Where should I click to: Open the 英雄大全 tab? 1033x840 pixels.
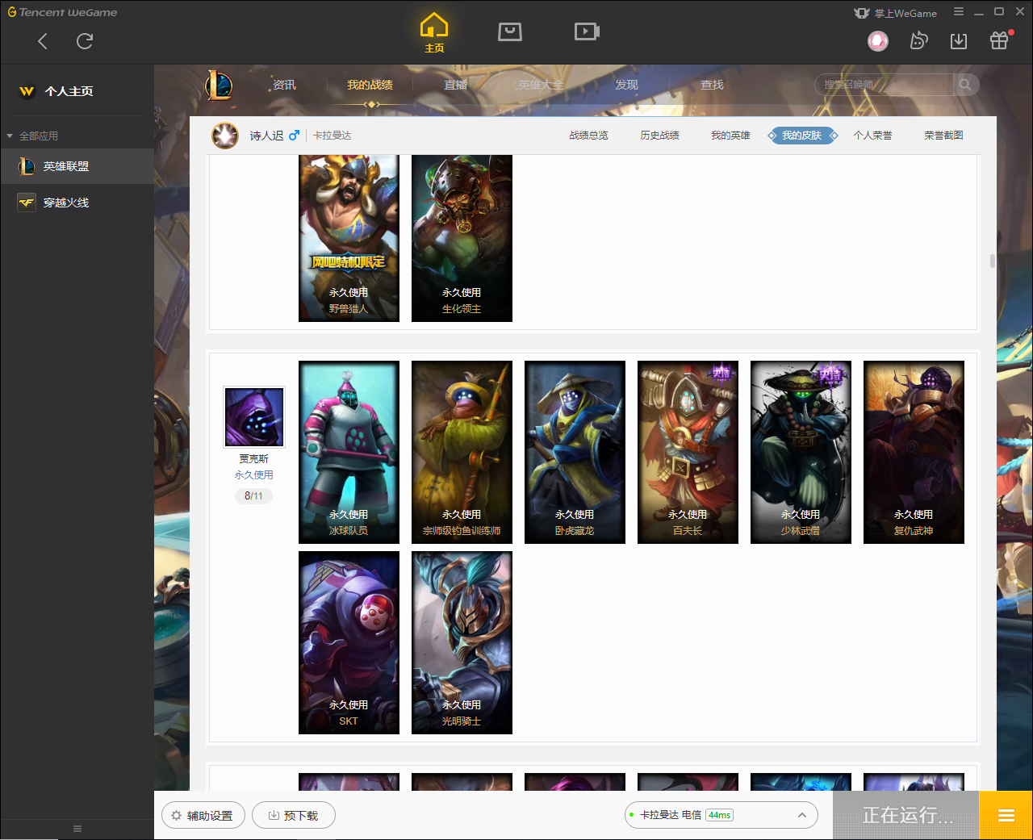pyautogui.click(x=541, y=85)
